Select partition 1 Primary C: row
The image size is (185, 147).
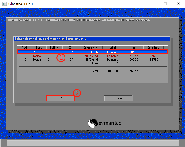pyautogui.click(x=93, y=52)
